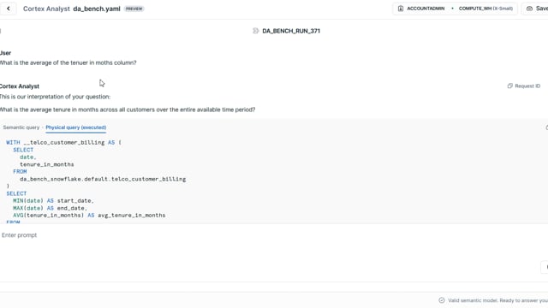
Task: Select Physical query (executed) tab
Action: click(x=76, y=127)
